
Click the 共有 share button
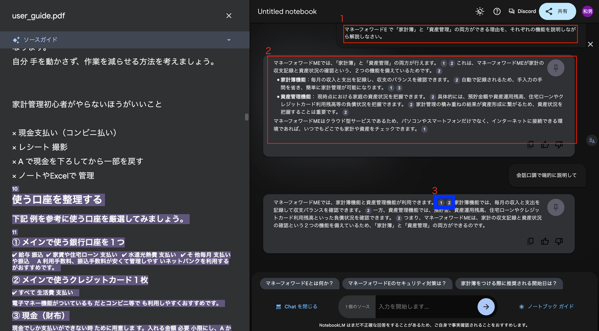point(558,11)
